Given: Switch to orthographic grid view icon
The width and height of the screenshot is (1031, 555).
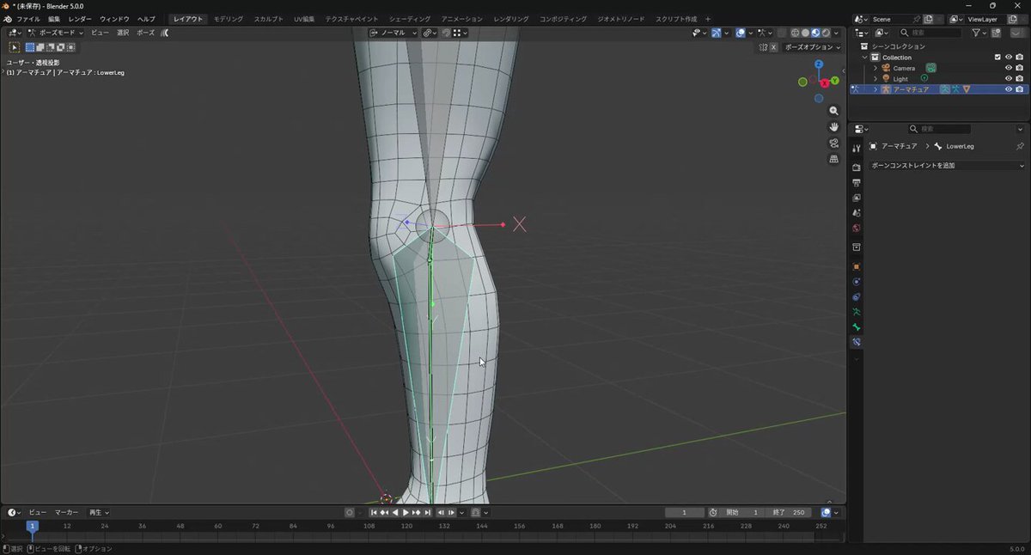Looking at the screenshot, I should coord(833,159).
